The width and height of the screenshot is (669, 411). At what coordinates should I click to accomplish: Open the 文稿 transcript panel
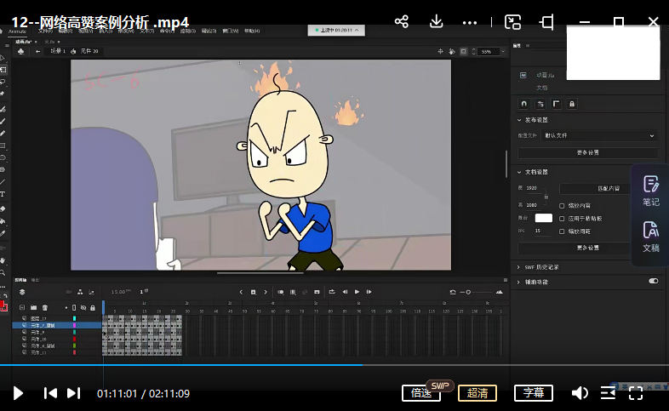coord(650,236)
